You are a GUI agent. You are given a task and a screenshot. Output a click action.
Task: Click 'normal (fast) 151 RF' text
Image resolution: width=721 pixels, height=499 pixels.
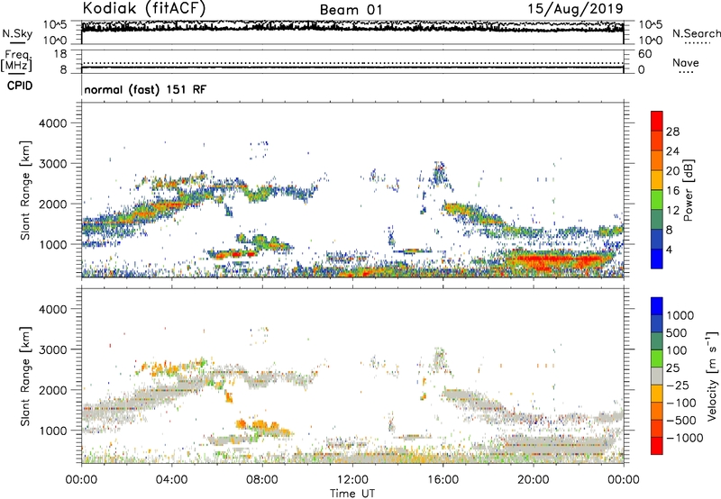[145, 89]
